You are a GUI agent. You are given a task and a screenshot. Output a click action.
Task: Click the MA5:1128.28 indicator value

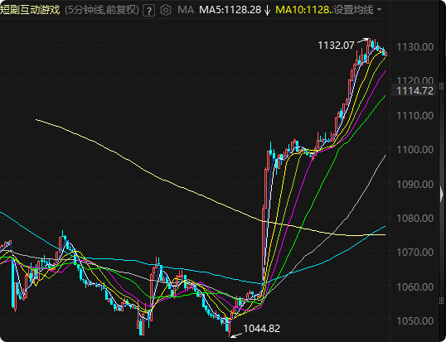[230, 10]
